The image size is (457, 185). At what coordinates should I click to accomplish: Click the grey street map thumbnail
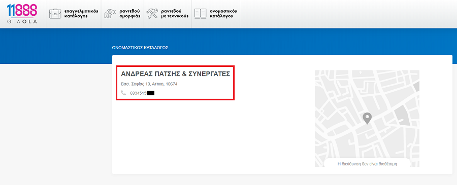click(x=367, y=119)
